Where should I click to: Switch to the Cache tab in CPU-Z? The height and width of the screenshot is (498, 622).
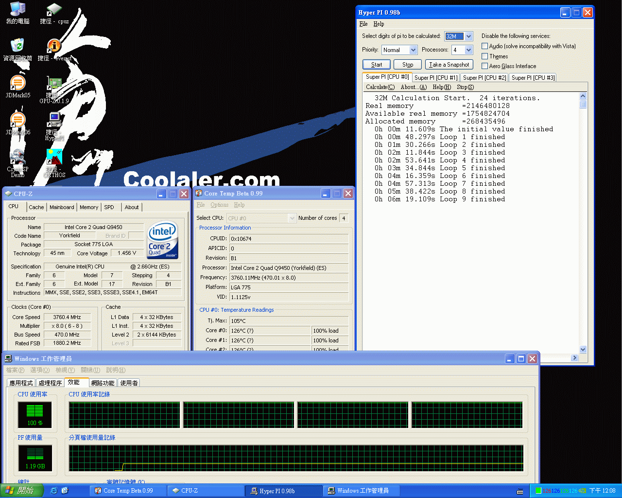(x=36, y=207)
